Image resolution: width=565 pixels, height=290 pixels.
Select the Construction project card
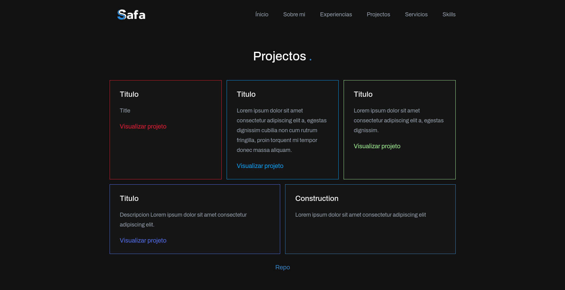point(370,219)
